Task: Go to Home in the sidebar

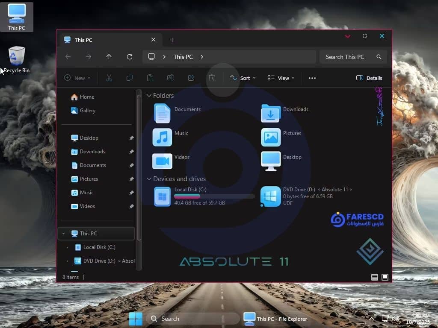Action: [x=87, y=97]
